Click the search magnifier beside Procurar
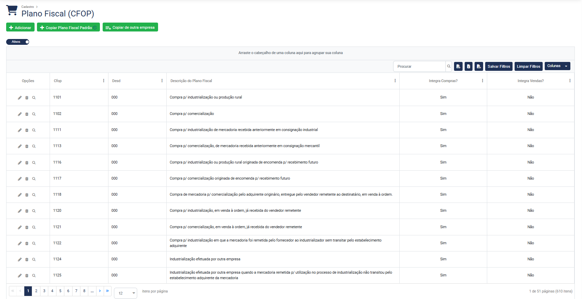 (x=449, y=66)
